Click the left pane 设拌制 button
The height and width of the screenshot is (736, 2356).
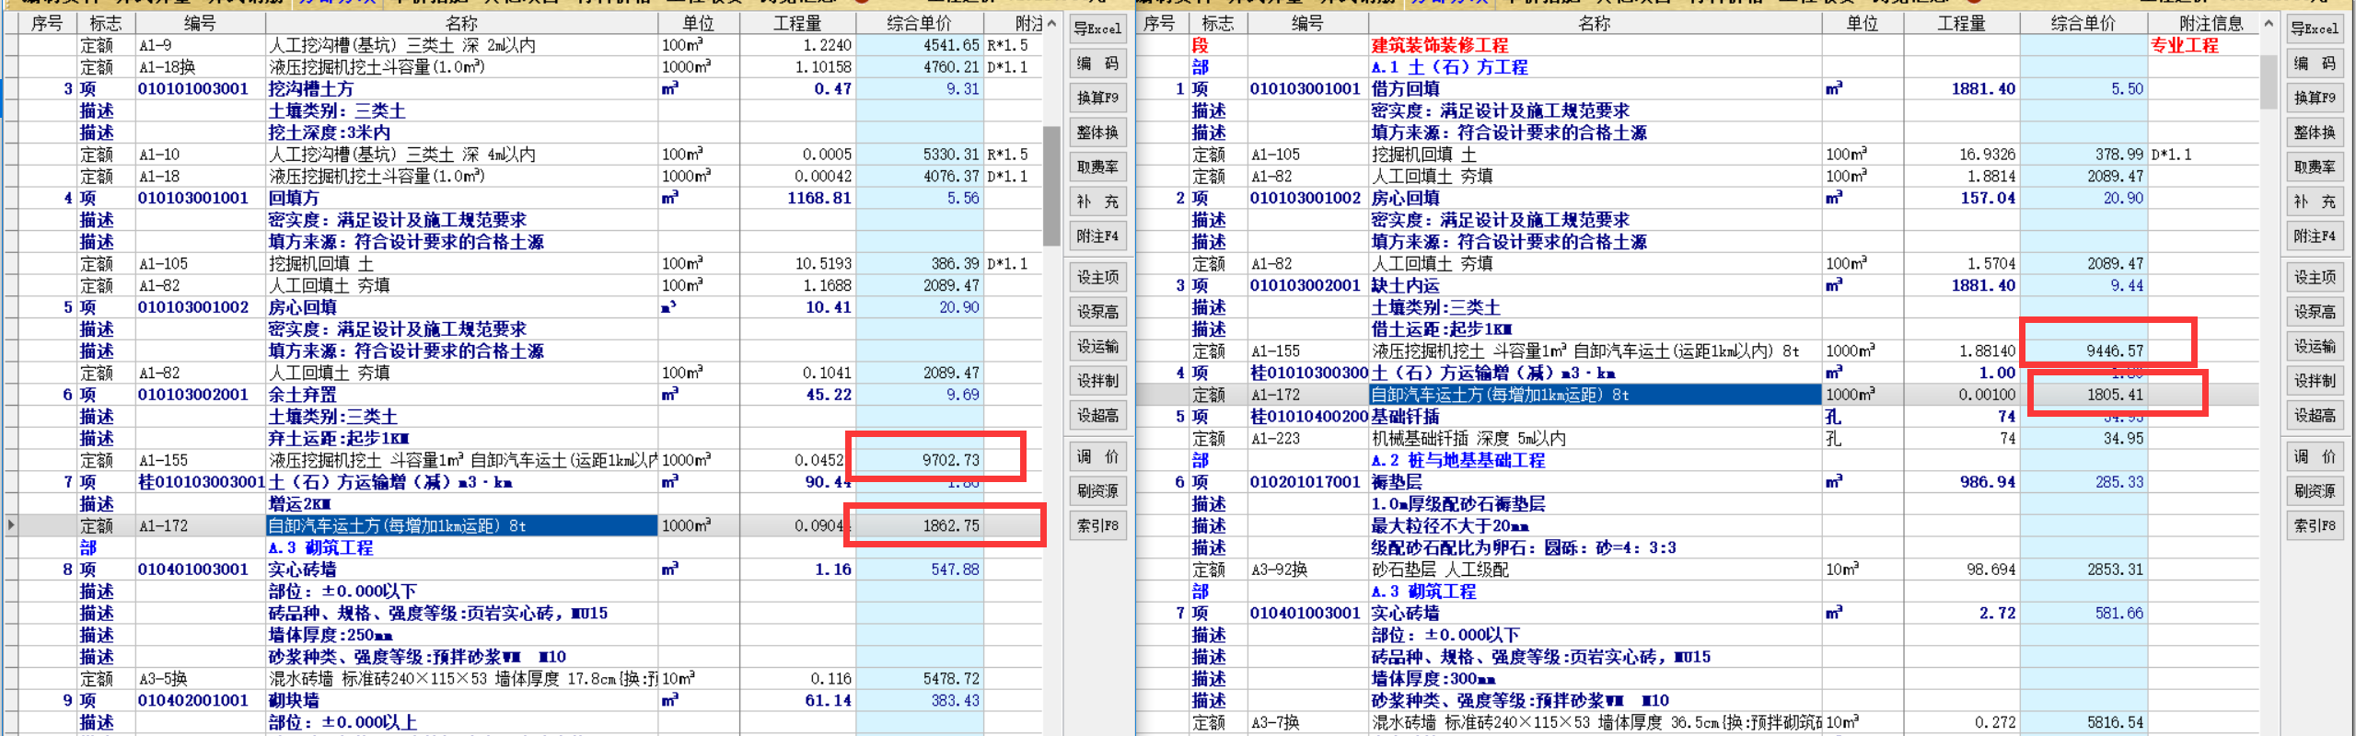pyautogui.click(x=1097, y=381)
